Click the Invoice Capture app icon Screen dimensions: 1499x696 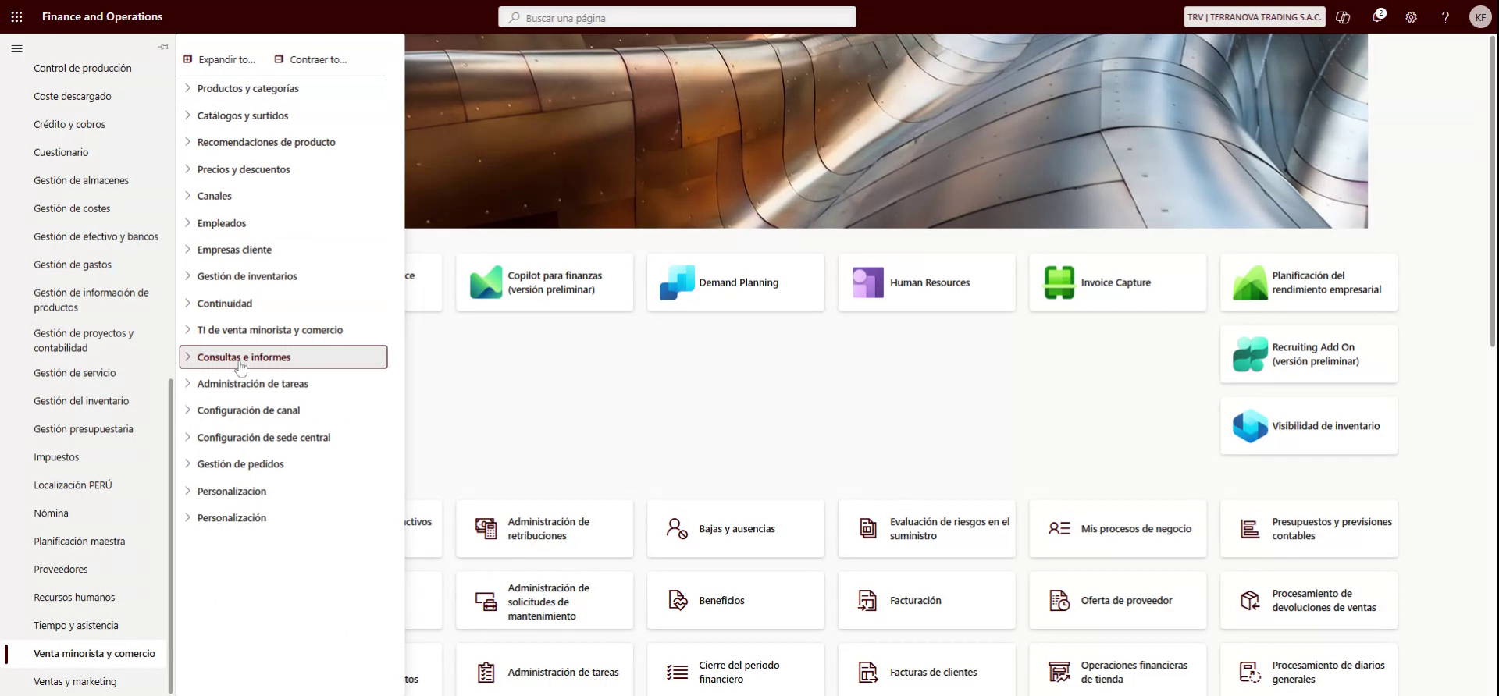pyautogui.click(x=1059, y=282)
